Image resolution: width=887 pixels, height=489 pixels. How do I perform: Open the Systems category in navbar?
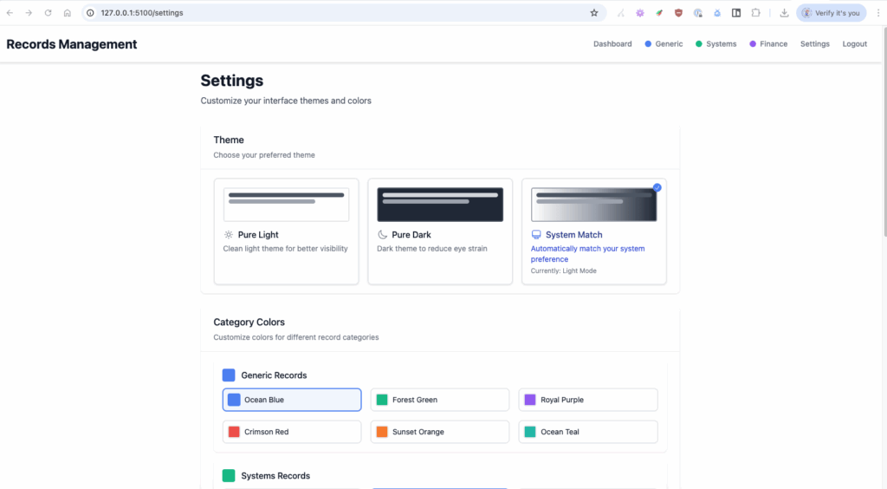[x=715, y=44]
